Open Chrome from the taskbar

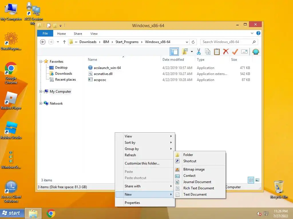(x=51, y=213)
